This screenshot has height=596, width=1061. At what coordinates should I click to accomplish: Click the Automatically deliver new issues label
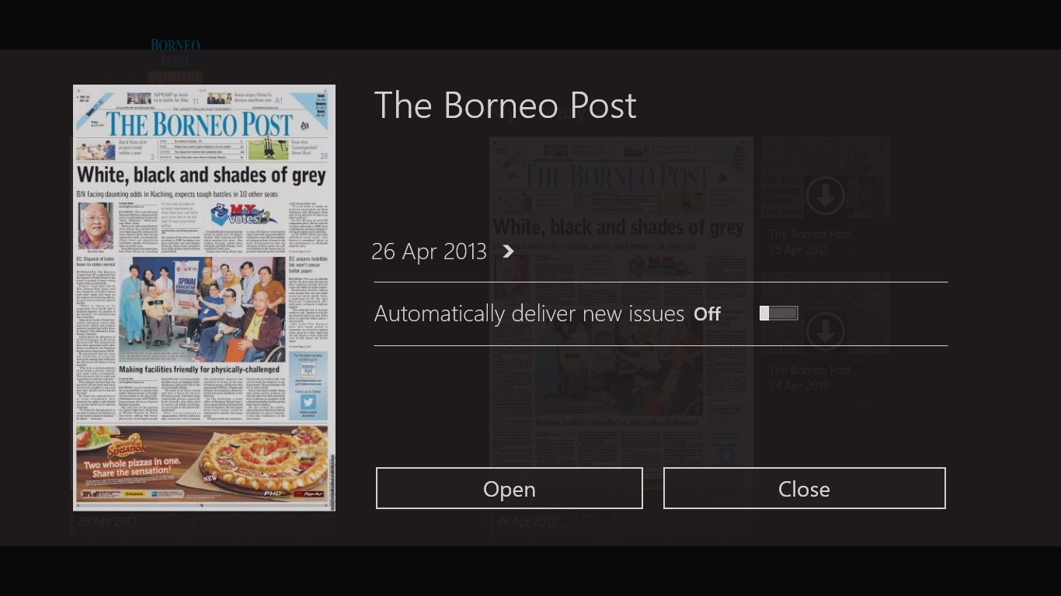click(x=529, y=314)
